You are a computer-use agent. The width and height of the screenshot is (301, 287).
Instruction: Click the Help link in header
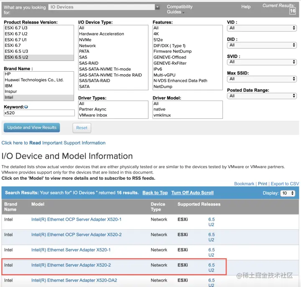tap(246, 7)
